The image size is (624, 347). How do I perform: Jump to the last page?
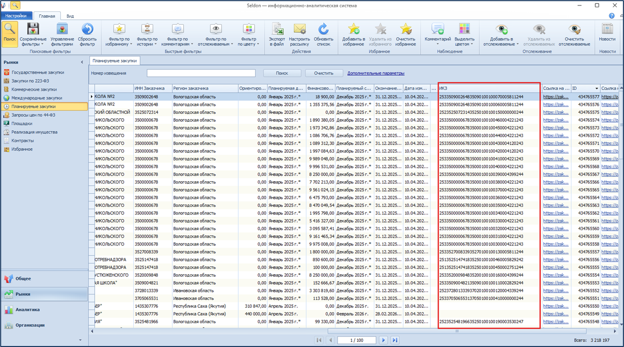pyautogui.click(x=395, y=340)
